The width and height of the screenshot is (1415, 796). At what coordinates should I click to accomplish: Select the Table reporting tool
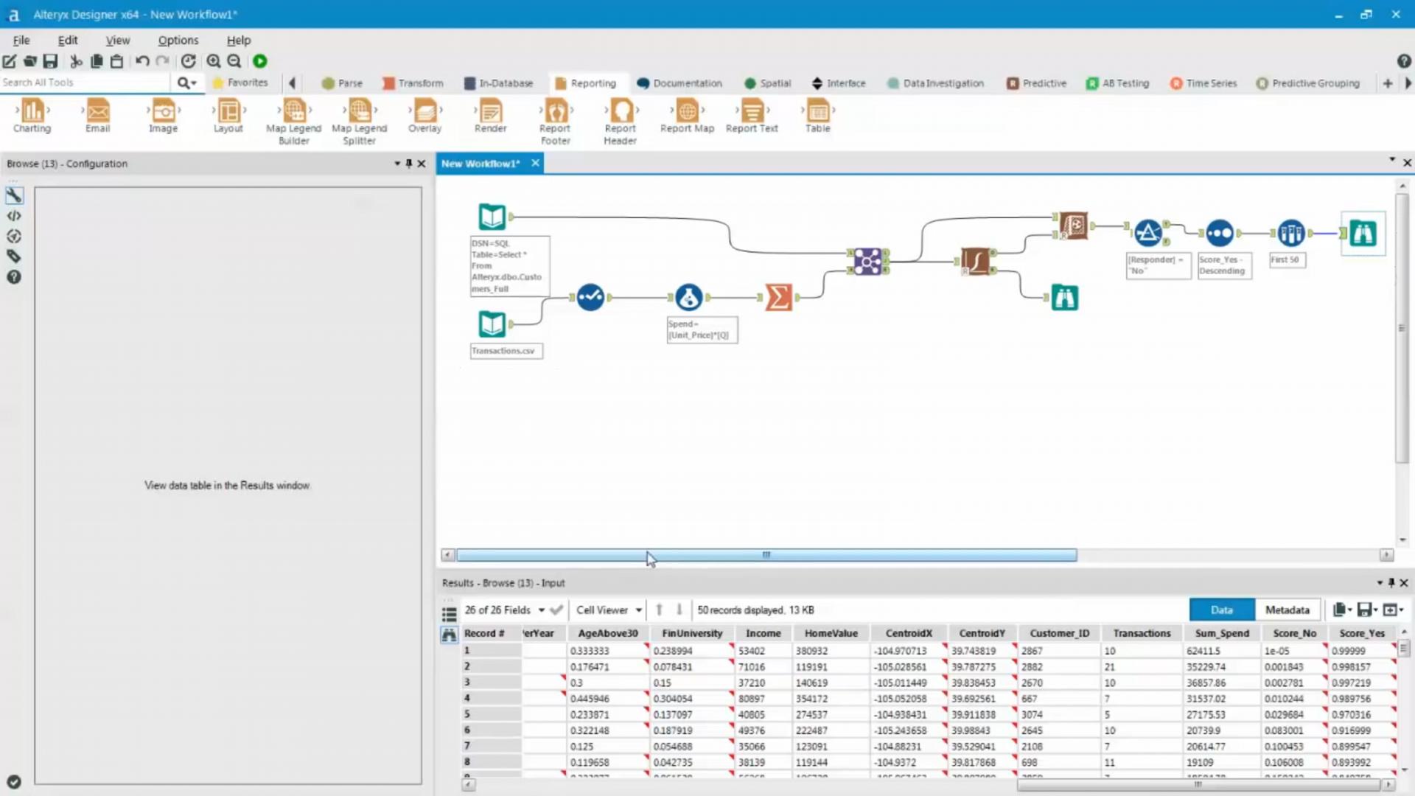[817, 116]
